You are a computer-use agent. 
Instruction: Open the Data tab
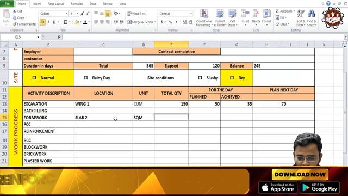click(93, 4)
